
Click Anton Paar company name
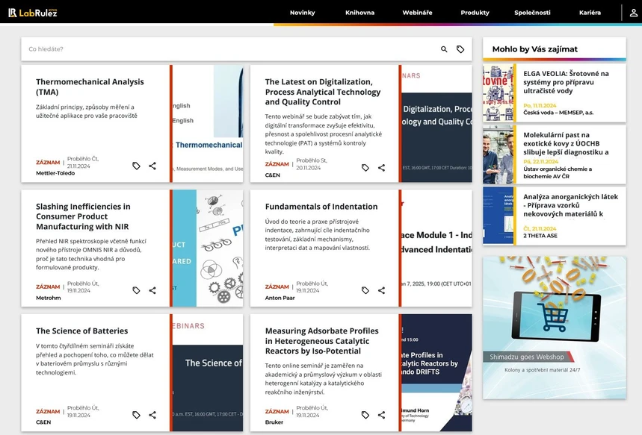pos(280,298)
